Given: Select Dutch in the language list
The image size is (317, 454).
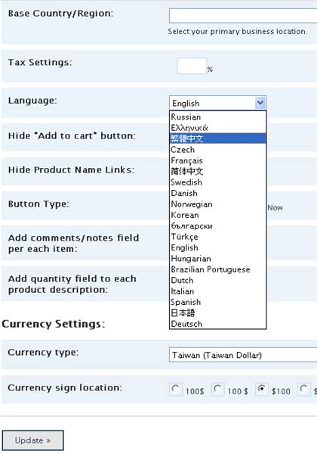Looking at the screenshot, I should pos(217,280).
